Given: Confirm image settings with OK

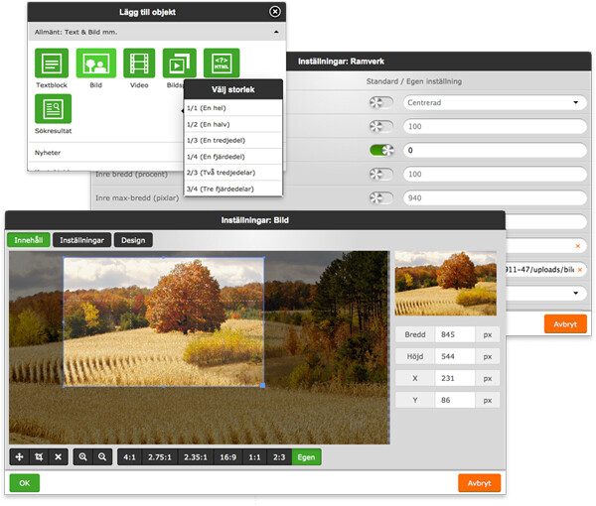Looking at the screenshot, I should pos(25,483).
